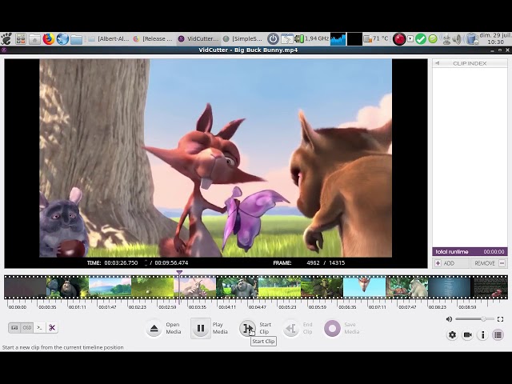The image size is (512, 384).
Task: Click the ADD button in Clip Index
Action: coord(451,263)
